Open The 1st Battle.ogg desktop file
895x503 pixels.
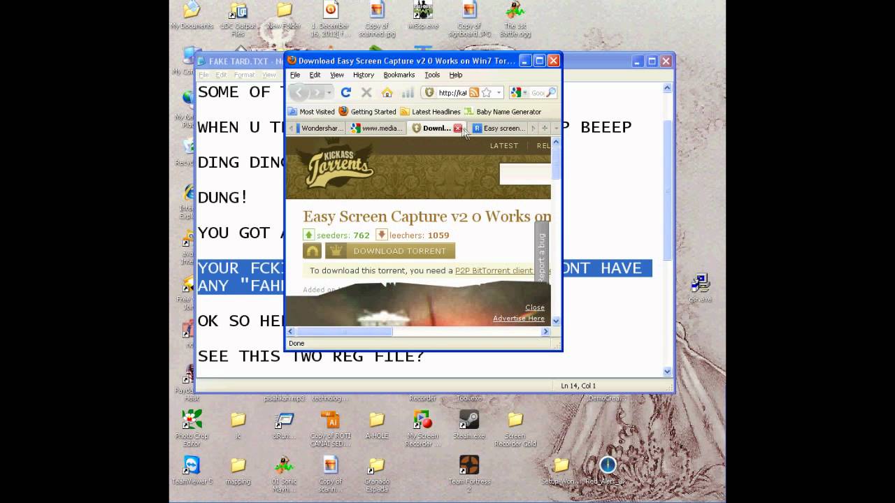516,20
